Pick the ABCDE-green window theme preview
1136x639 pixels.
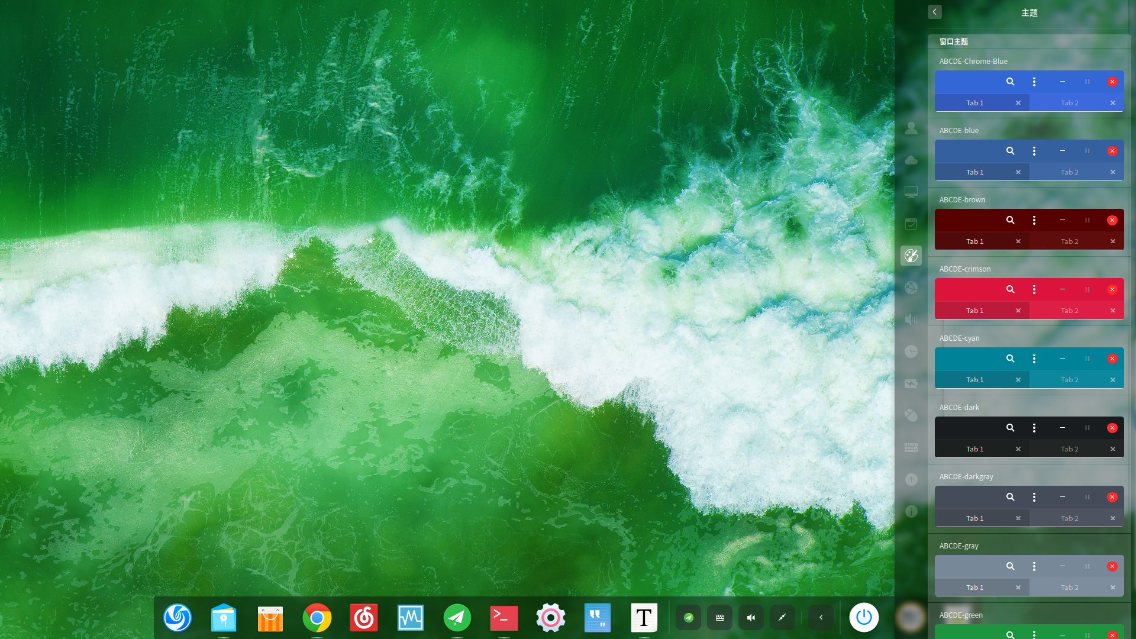[1029, 631]
